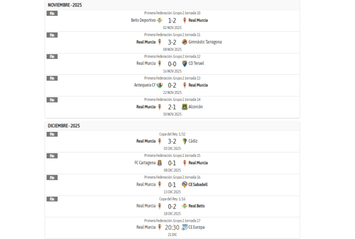Click the Gimnàstic Tarragona crest icon
355x239 pixels.
(x=184, y=42)
